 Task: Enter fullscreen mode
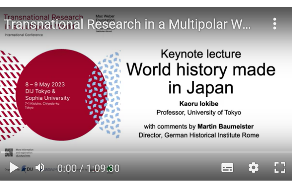280,167
